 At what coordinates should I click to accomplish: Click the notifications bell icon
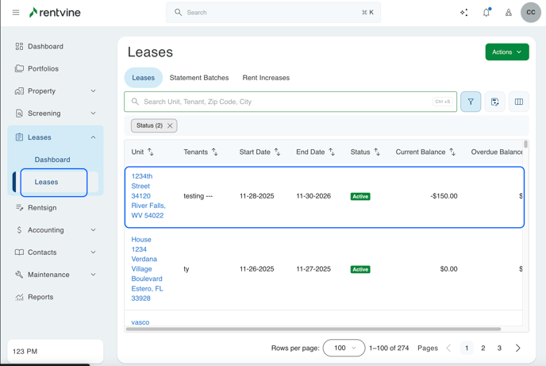[x=486, y=13]
